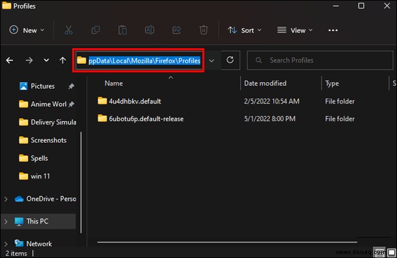Refresh the Profiles folder
This screenshot has width=397, height=258.
click(x=230, y=60)
